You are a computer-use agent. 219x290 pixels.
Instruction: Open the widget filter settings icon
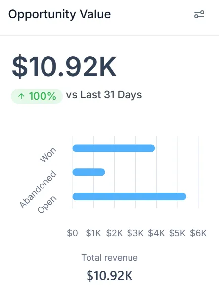click(199, 14)
